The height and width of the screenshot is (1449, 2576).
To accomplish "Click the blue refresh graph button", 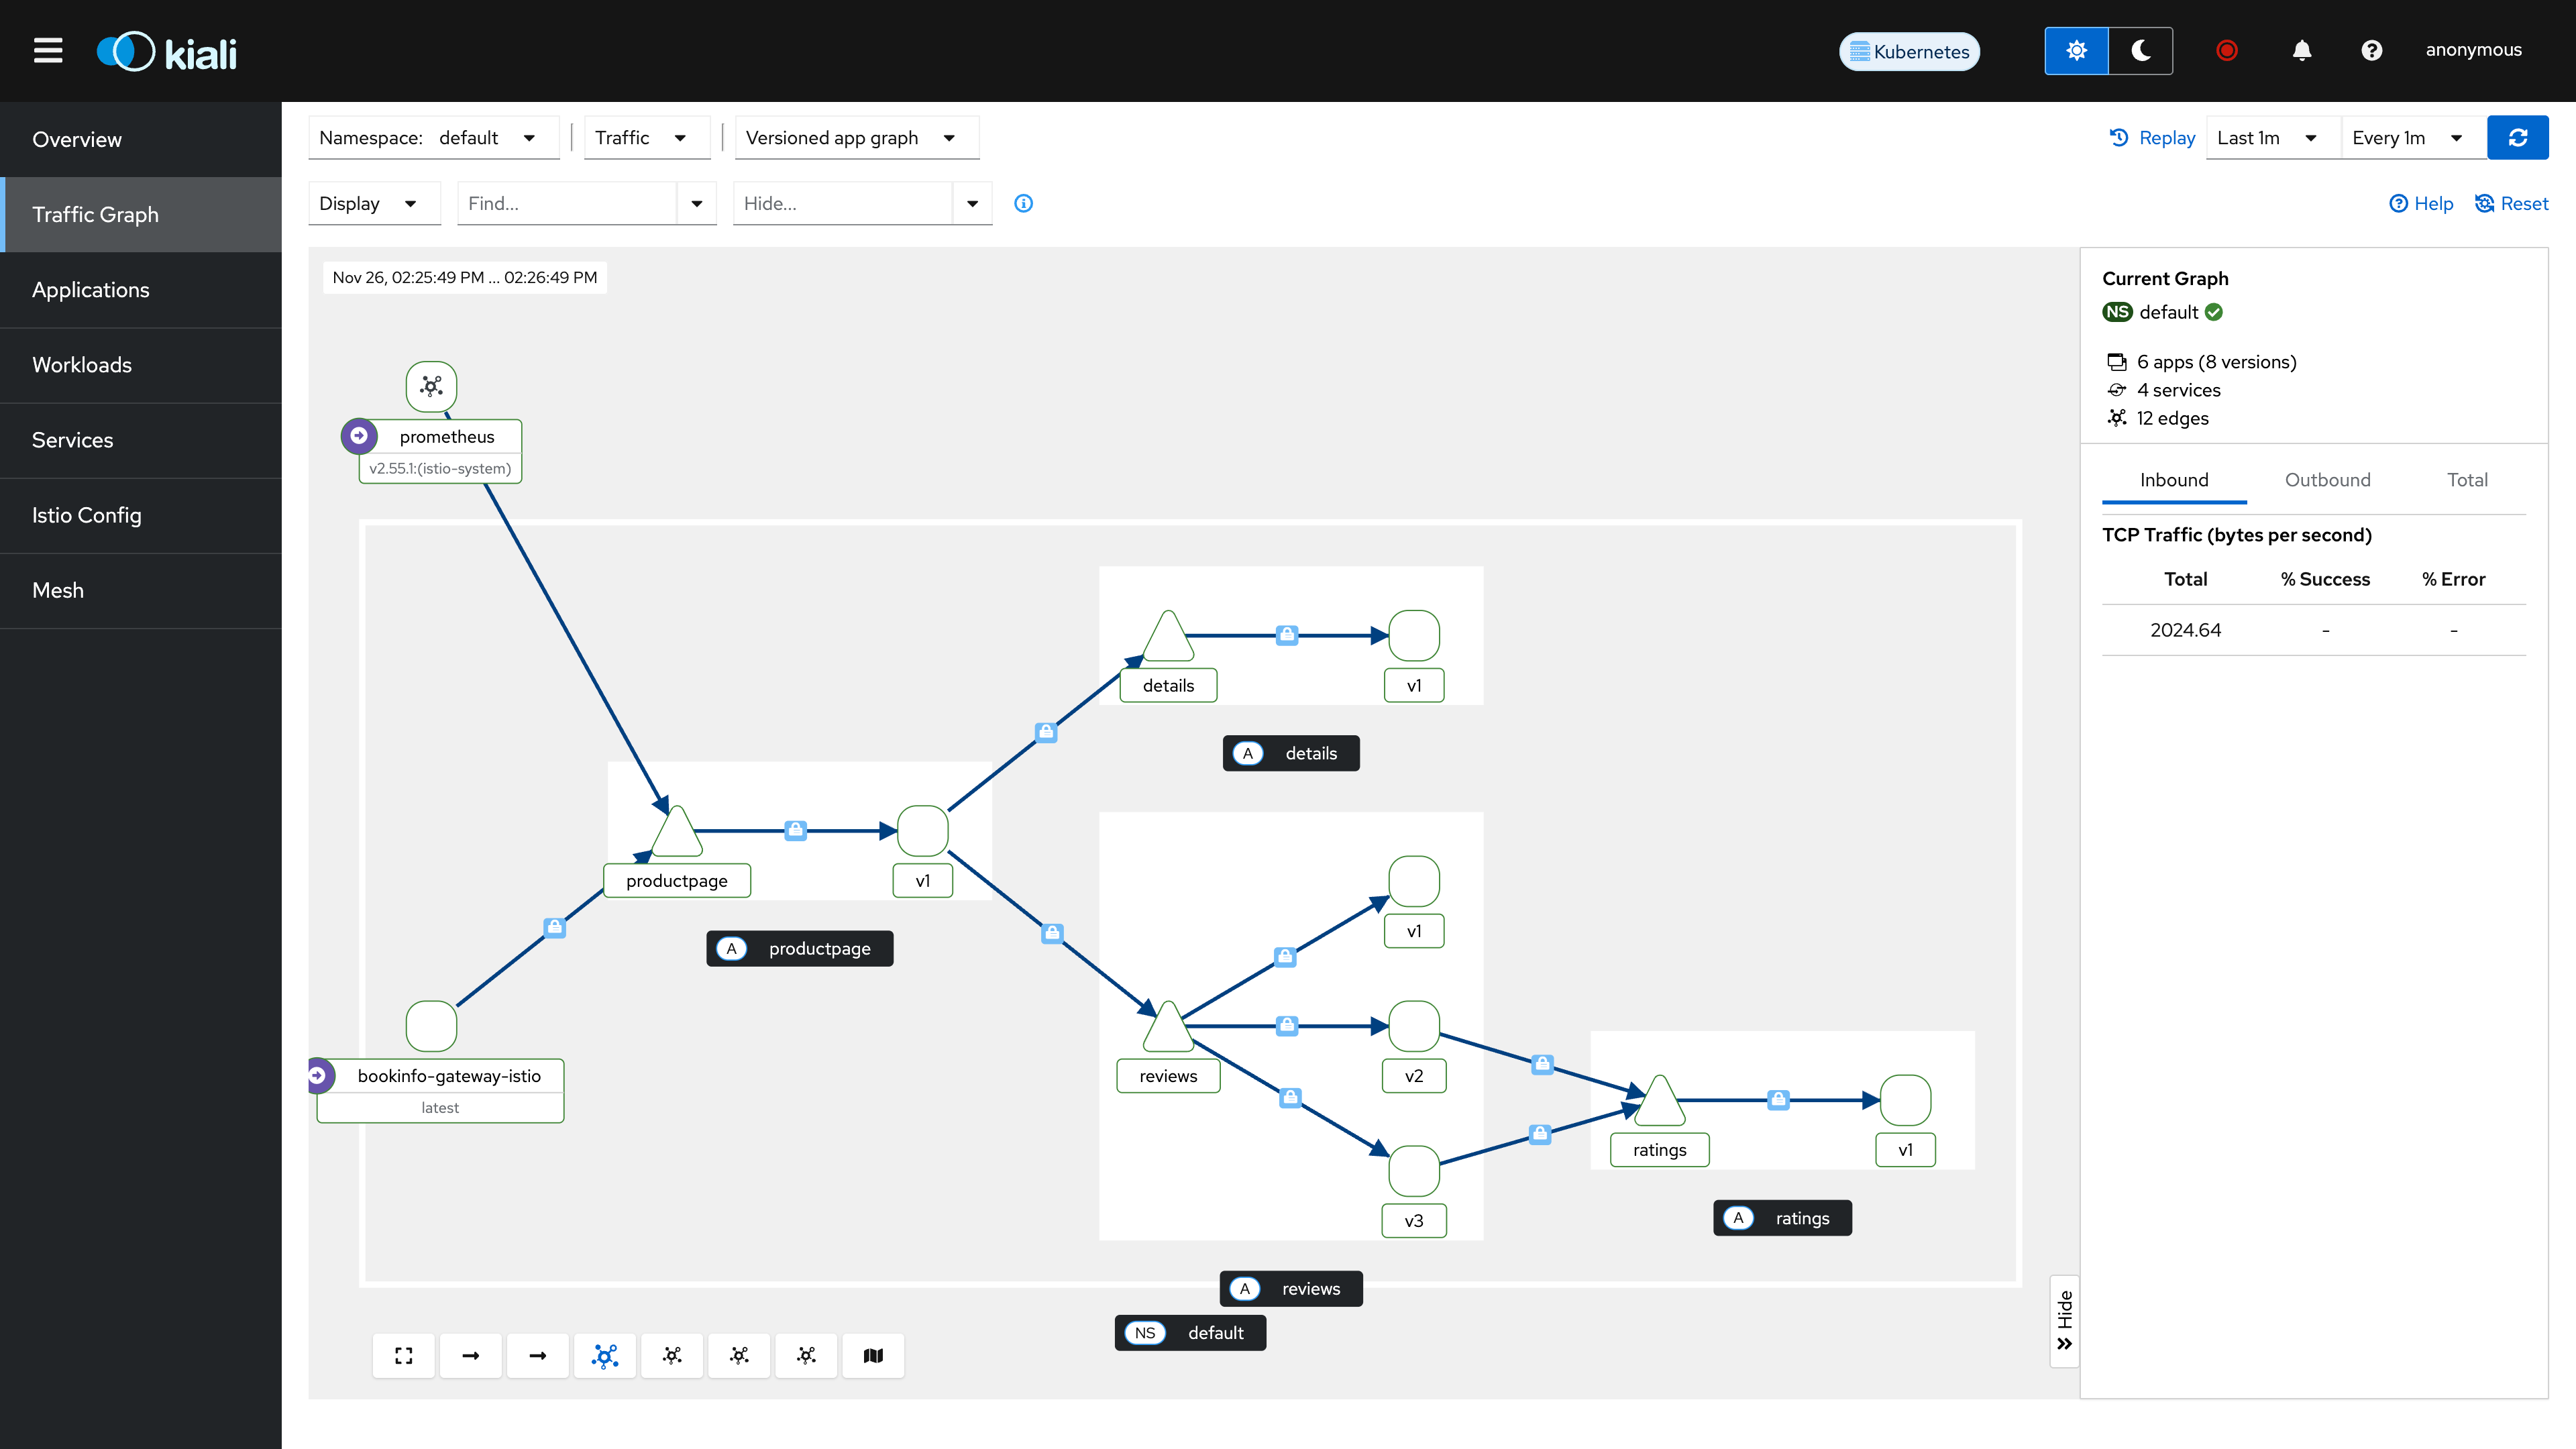I will (2517, 138).
